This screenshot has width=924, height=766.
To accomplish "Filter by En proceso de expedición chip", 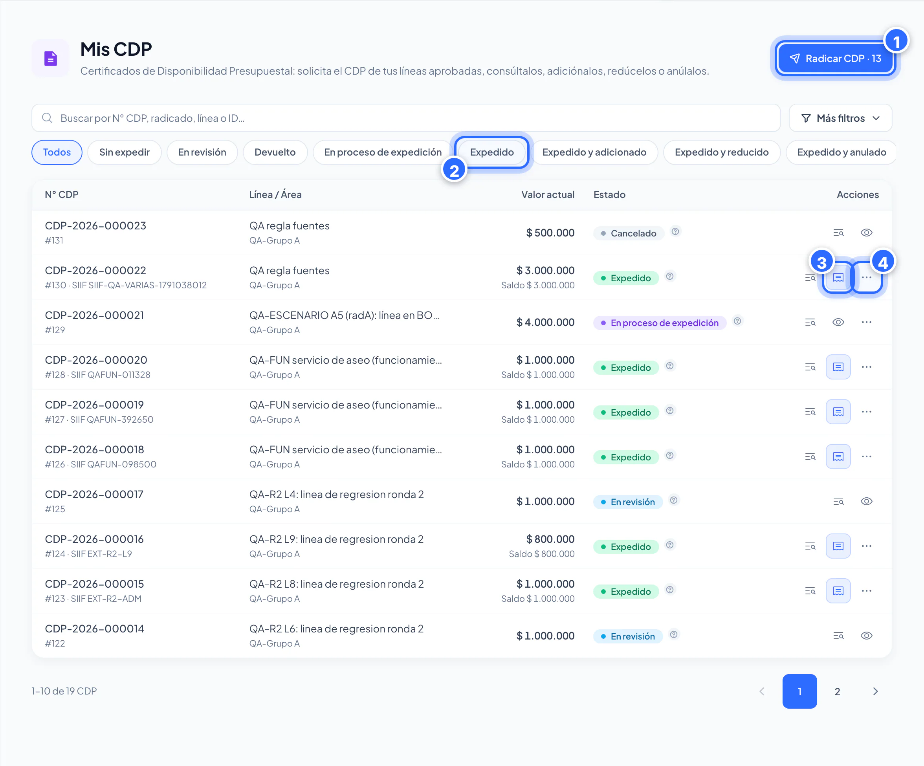I will (x=383, y=152).
